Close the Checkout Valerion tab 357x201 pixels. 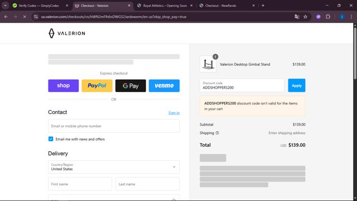tap(129, 6)
